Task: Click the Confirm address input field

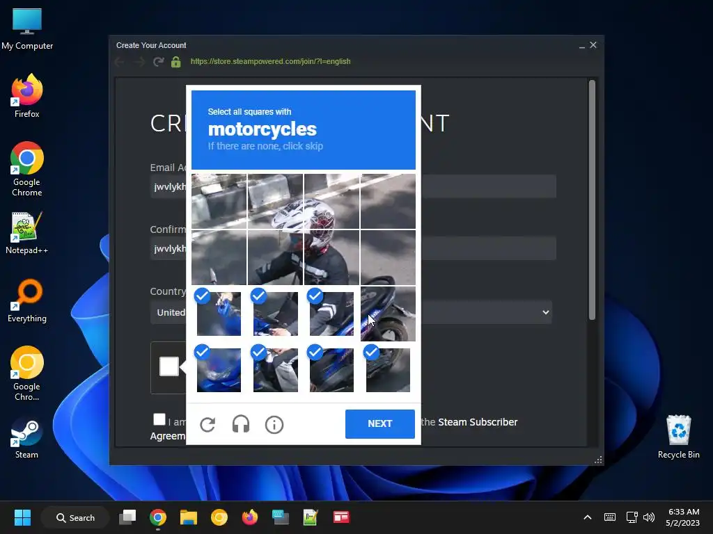Action: click(353, 248)
